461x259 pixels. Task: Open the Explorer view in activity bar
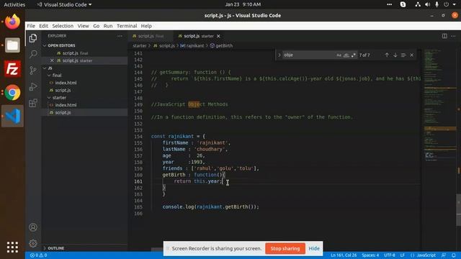click(33, 38)
